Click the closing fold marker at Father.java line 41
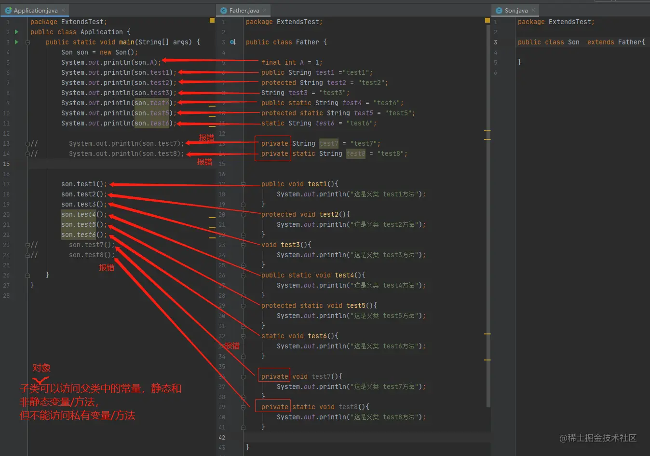The image size is (650, 456). click(244, 427)
